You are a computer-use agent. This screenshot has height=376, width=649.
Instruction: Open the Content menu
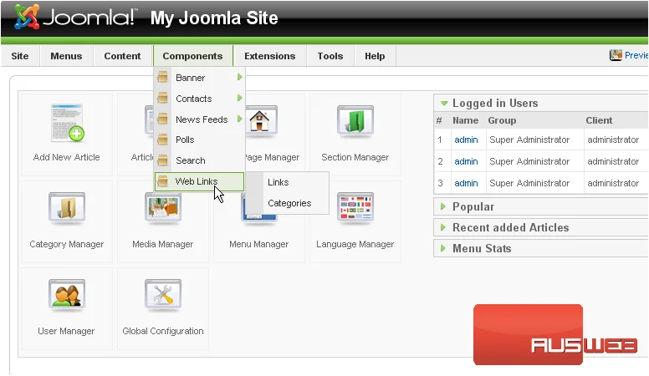pos(122,56)
